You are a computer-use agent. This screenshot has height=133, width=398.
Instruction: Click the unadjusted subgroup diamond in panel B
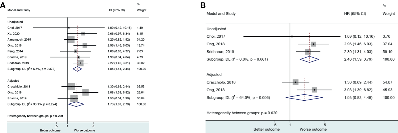[x=309, y=59]
